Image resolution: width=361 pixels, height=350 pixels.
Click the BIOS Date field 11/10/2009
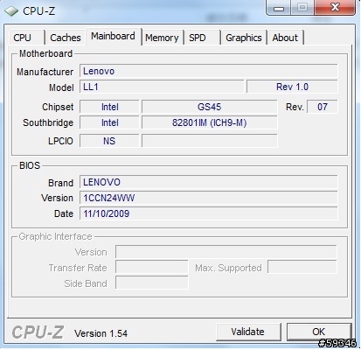click(x=209, y=213)
